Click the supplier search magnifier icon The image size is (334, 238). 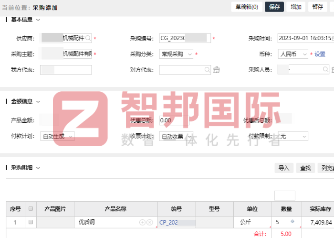click(x=88, y=38)
